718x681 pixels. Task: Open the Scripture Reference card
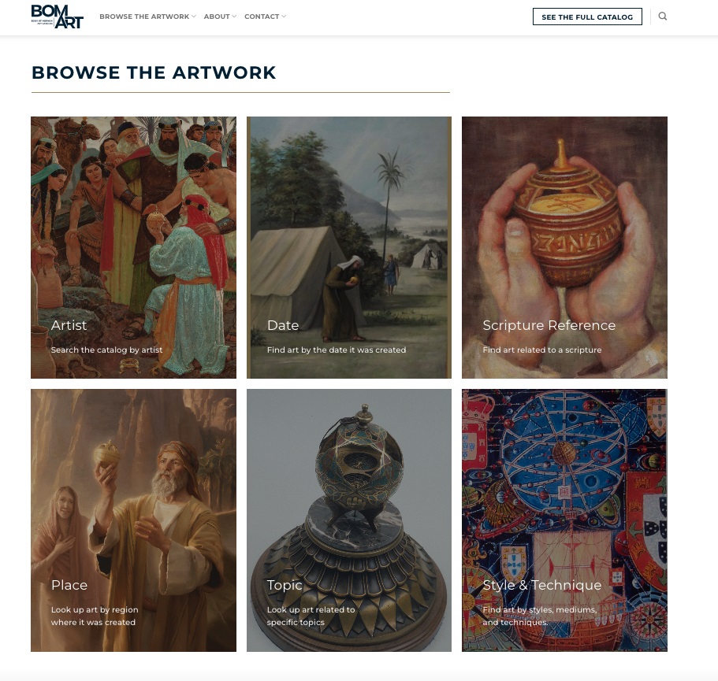pyautogui.click(x=564, y=247)
